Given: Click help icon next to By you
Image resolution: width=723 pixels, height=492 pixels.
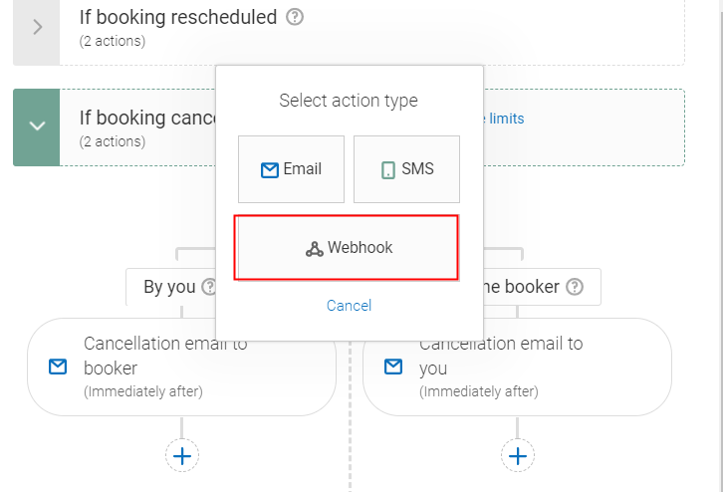Looking at the screenshot, I should pos(209,287).
